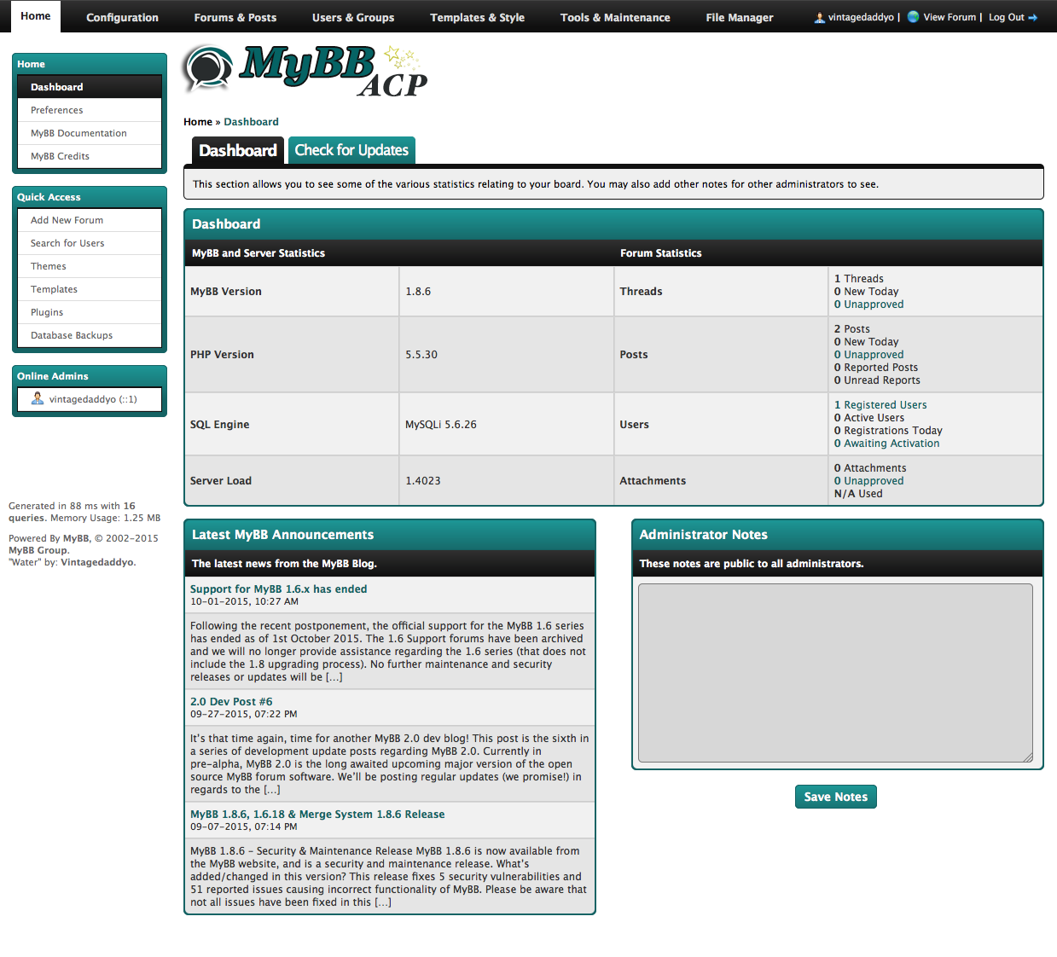Click the View Forum link
Viewport: 1057px width, 957px height.
pyautogui.click(x=949, y=17)
